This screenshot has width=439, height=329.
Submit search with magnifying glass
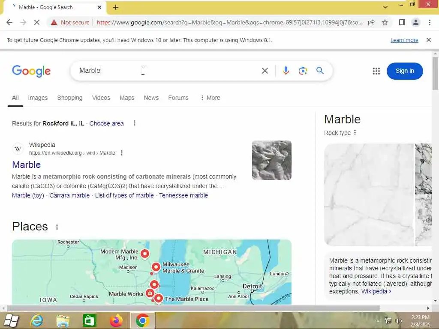320,71
